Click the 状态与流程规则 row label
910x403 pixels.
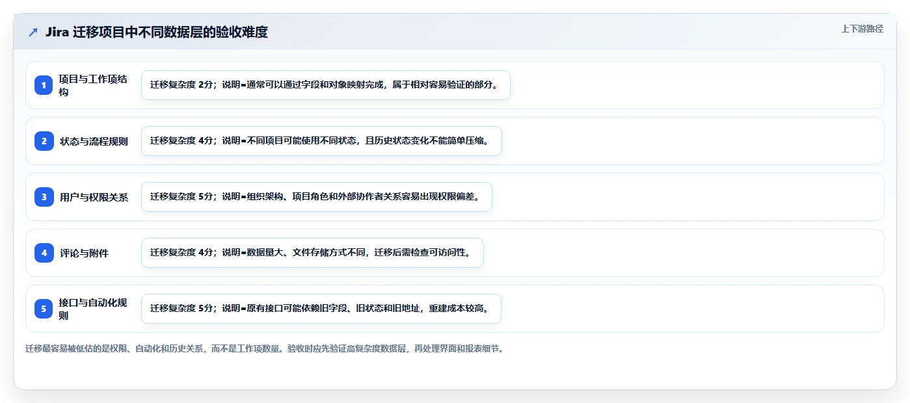[x=94, y=141]
